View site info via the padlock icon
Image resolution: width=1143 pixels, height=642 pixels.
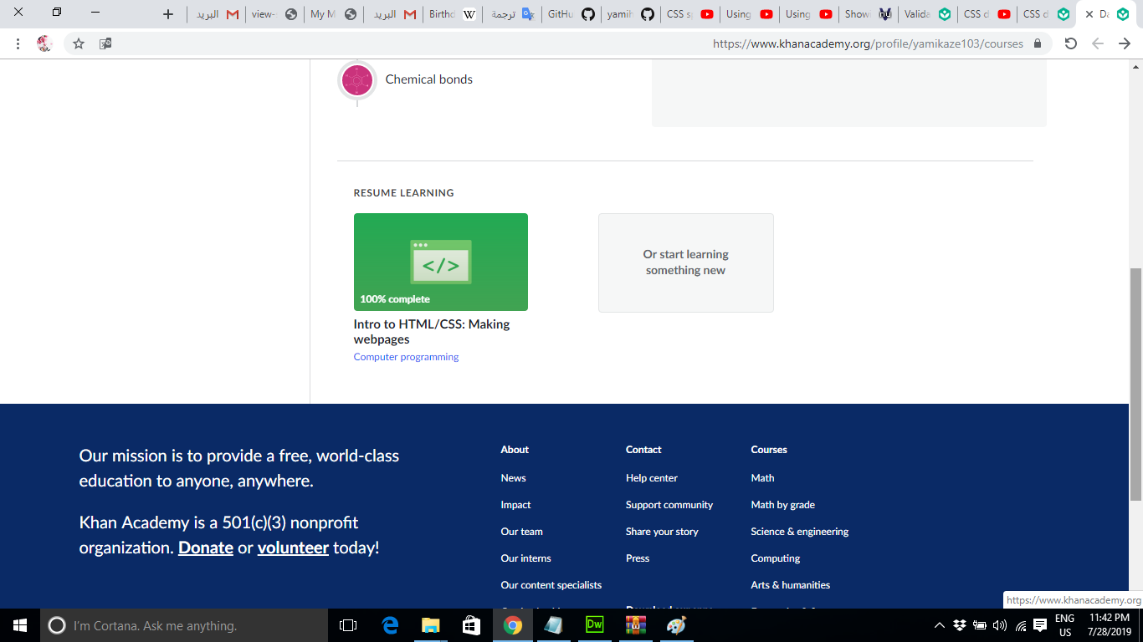click(x=1038, y=43)
